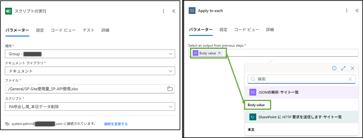The height and width of the screenshot is (138, 363).
Task: Switch to 設定 tab in Apply to each panel
Action: pyautogui.click(x=223, y=30)
